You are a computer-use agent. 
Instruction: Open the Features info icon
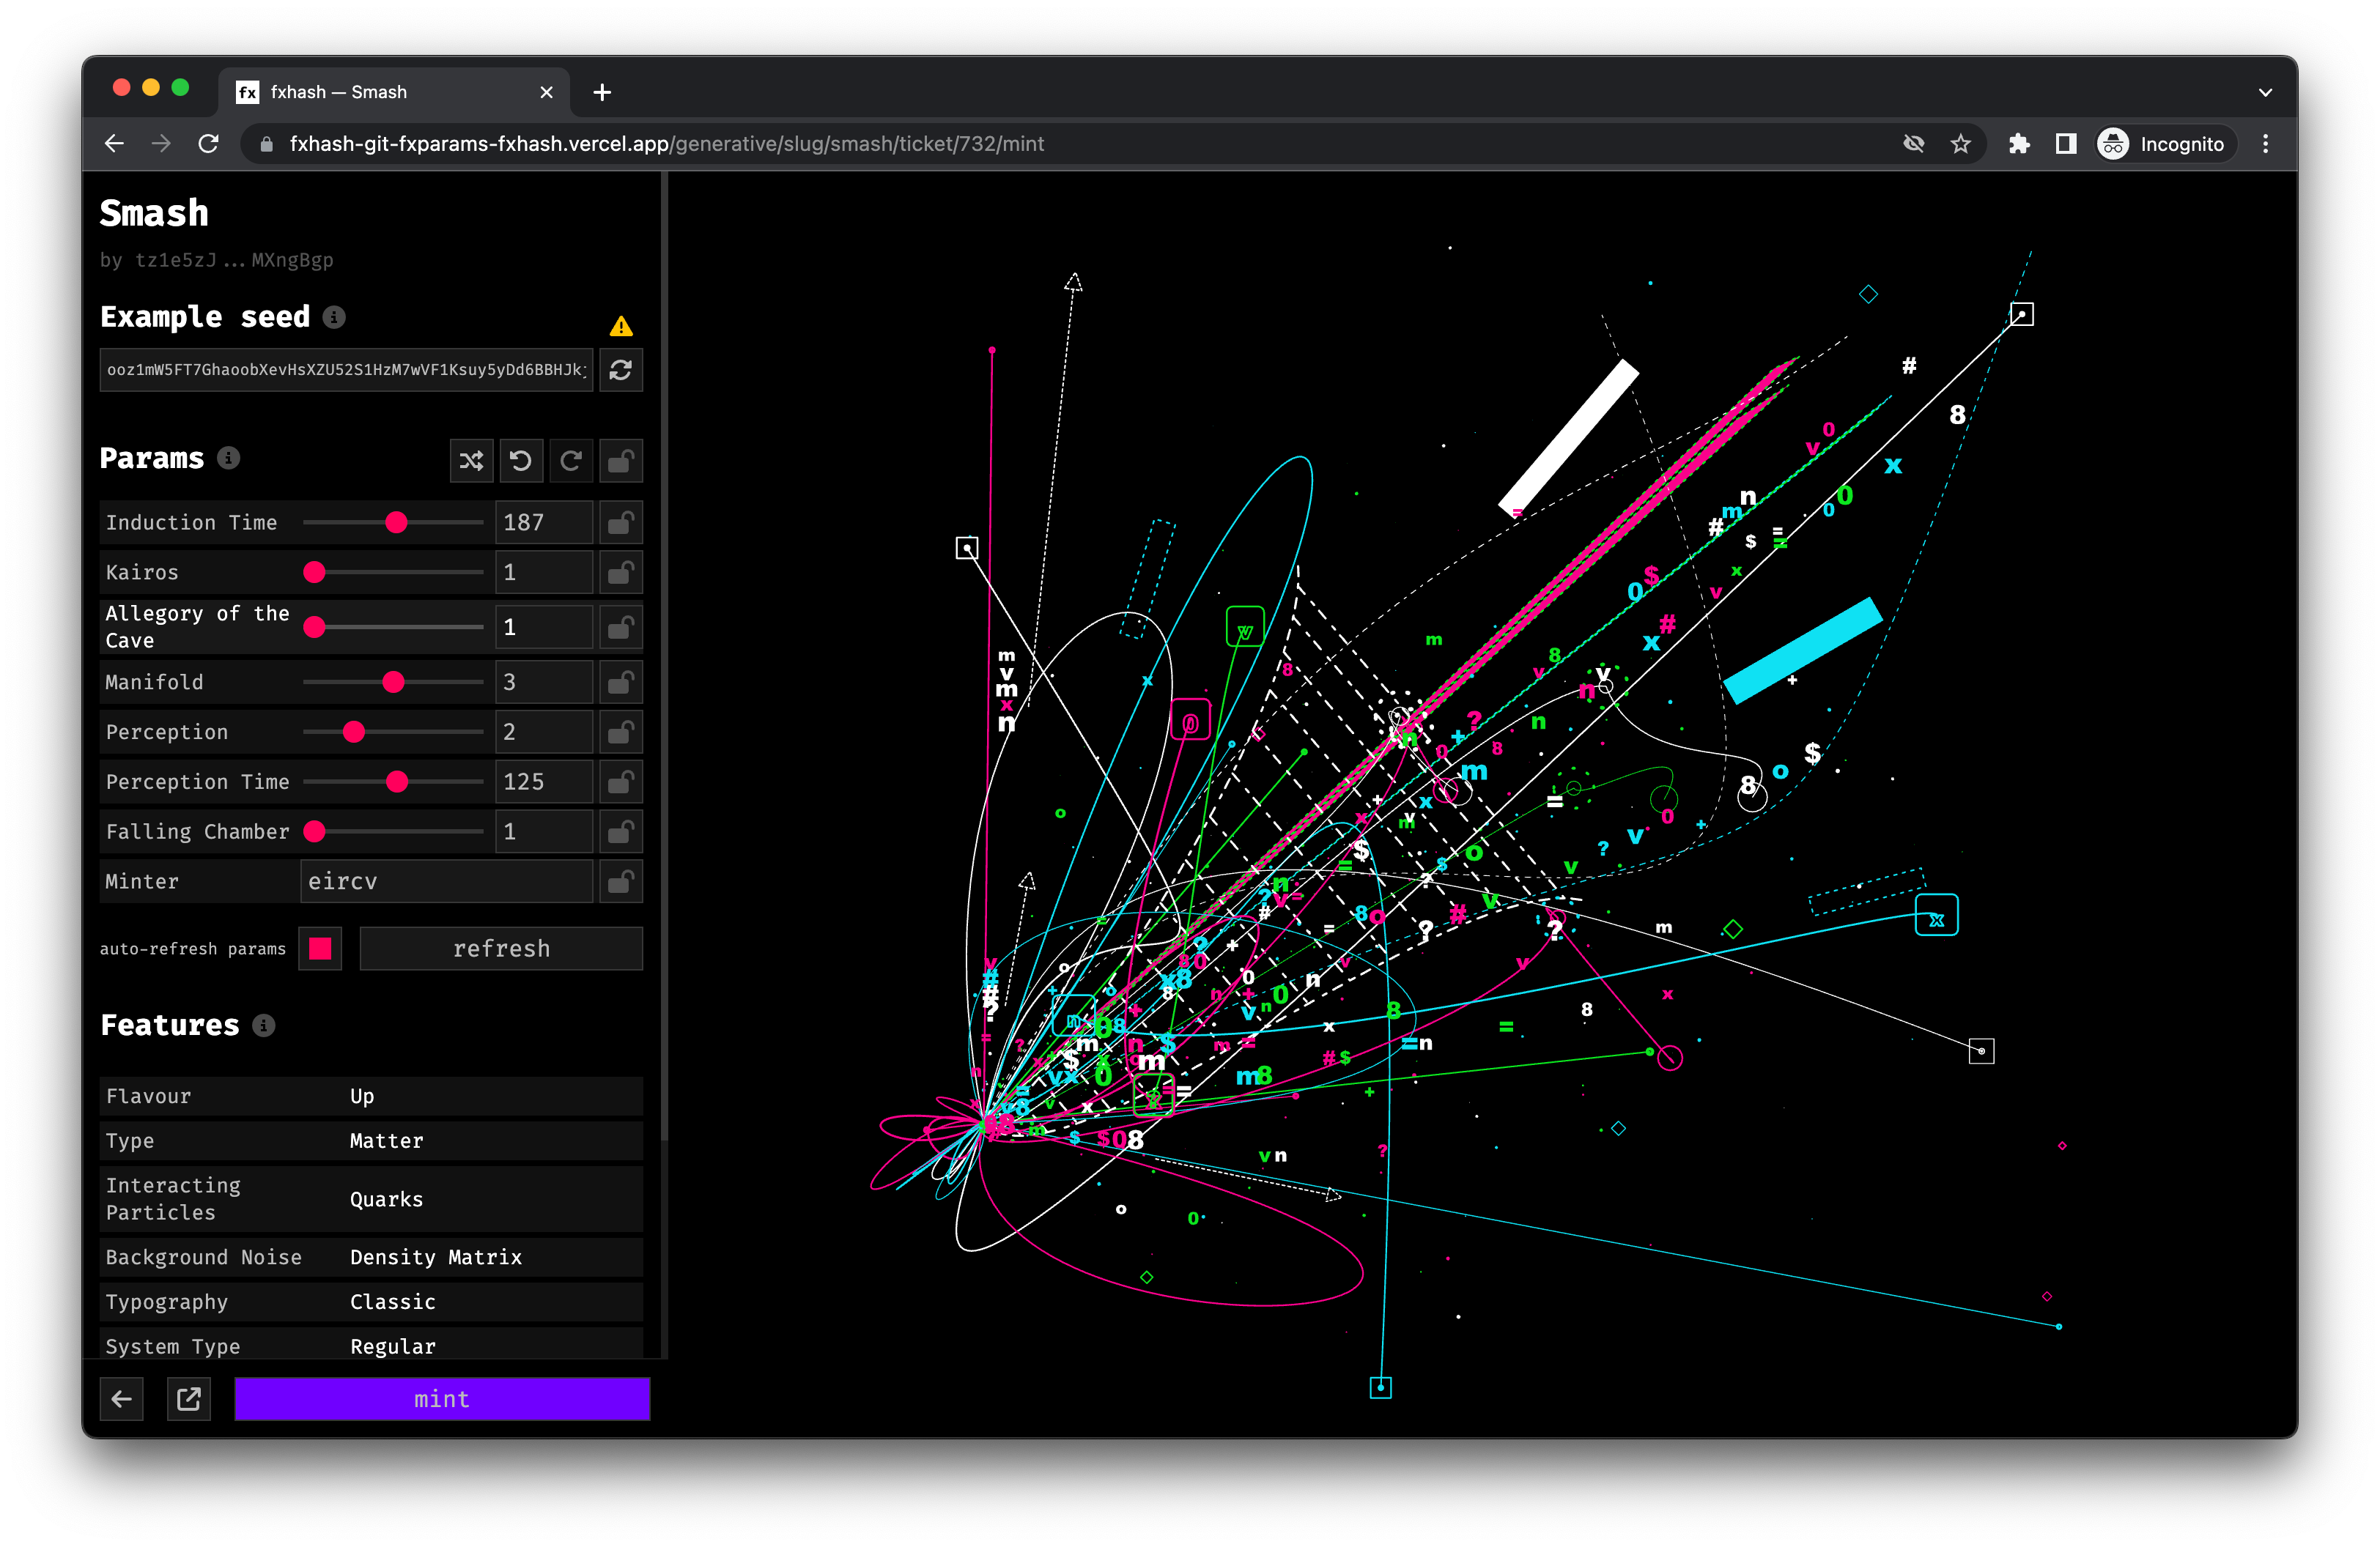tap(264, 1025)
